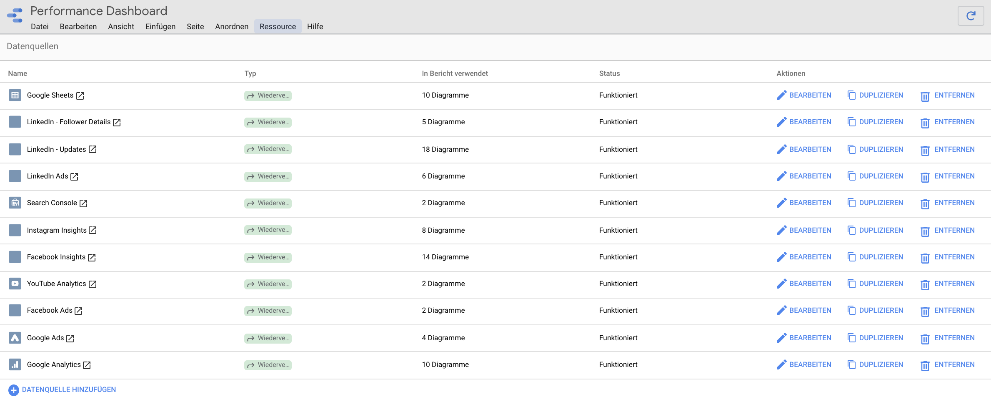Duplicate the Facebook Ads data source

pos(876,310)
